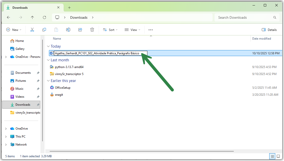The width and height of the screenshot is (284, 161).
Task: Open the Sort options dropdown
Action: 110,30
